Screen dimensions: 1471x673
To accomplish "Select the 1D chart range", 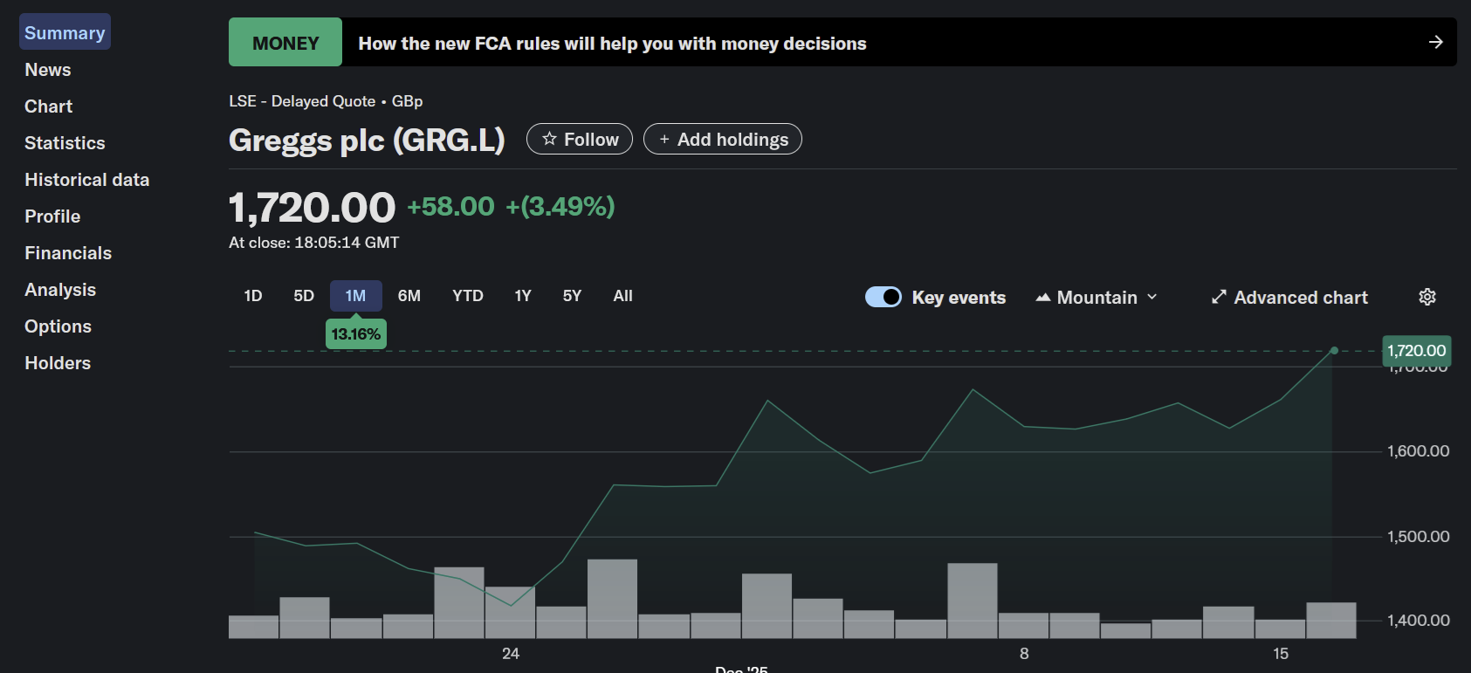I will pyautogui.click(x=253, y=296).
